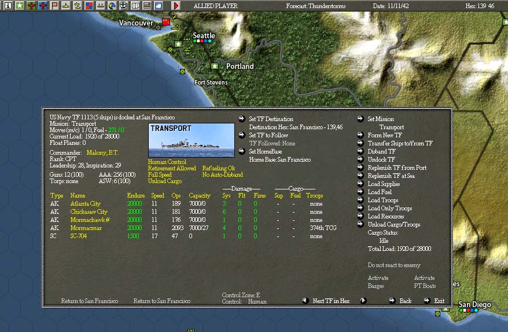This screenshot has width=508, height=332.
Task: Toggle Full Speed setting
Action: pos(160,174)
